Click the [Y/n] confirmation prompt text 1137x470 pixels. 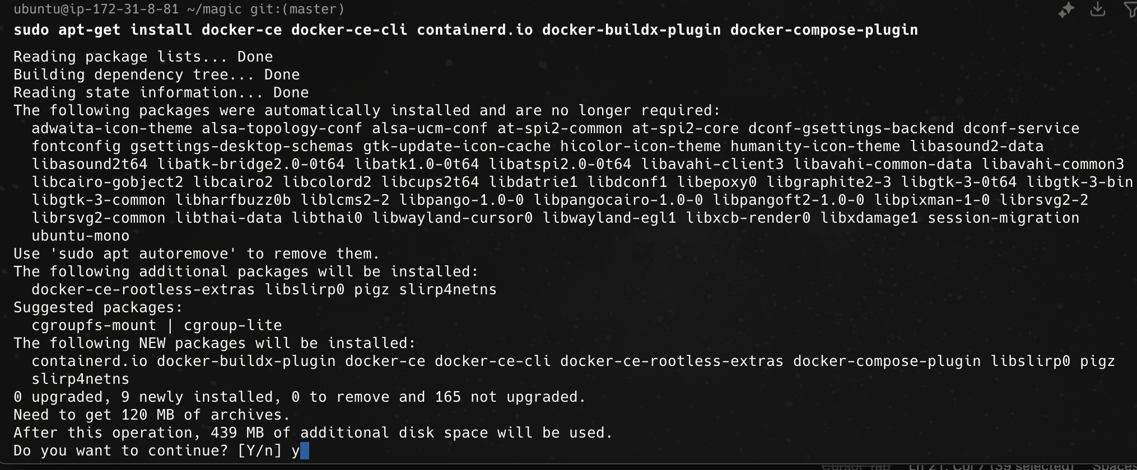coord(259,451)
